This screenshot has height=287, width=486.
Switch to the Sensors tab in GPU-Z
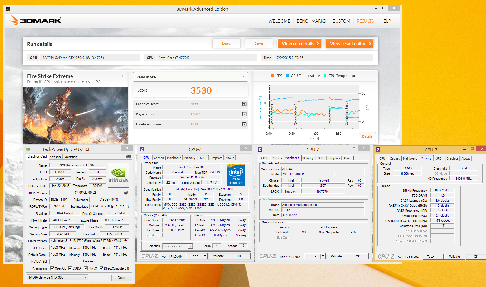(x=56, y=157)
